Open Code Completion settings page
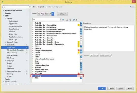137x93 pixels. 15,26
